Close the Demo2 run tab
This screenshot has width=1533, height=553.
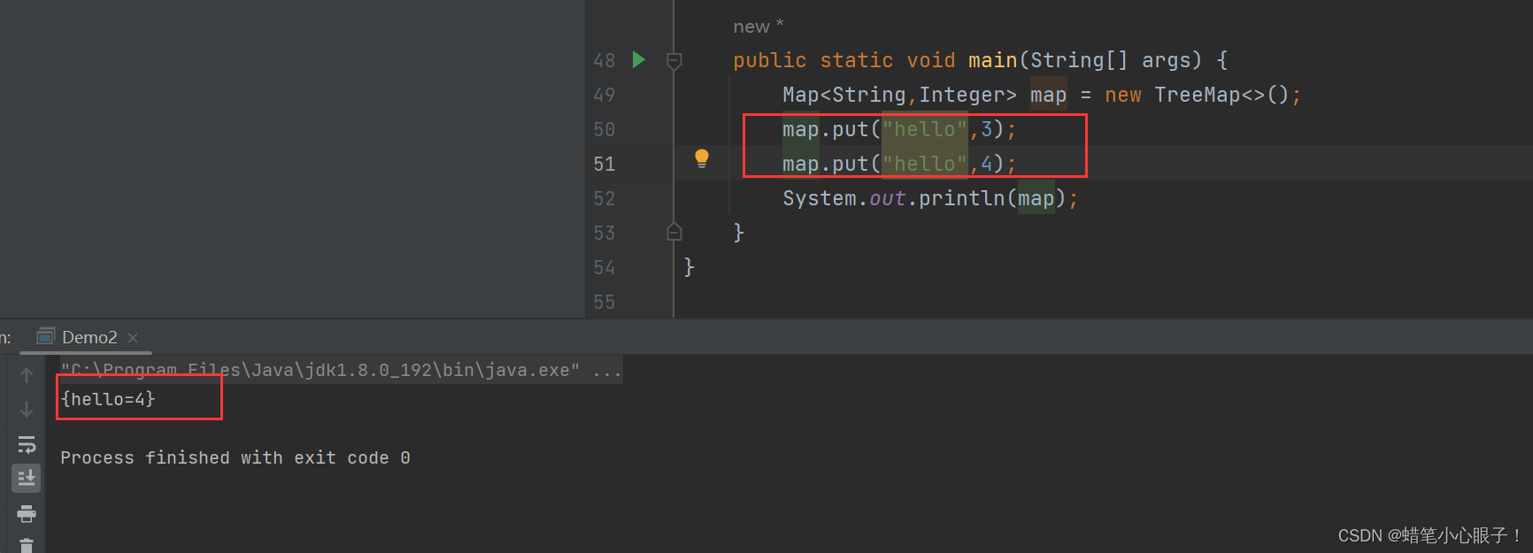point(133,338)
